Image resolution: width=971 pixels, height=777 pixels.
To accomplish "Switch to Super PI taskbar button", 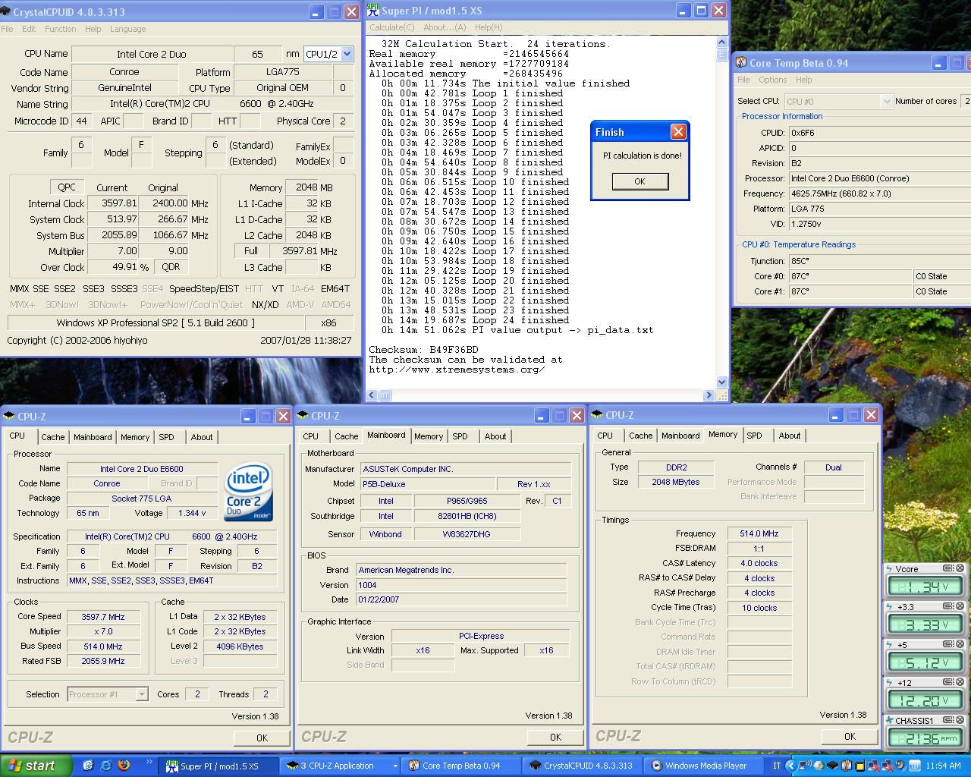I will pyautogui.click(x=219, y=766).
